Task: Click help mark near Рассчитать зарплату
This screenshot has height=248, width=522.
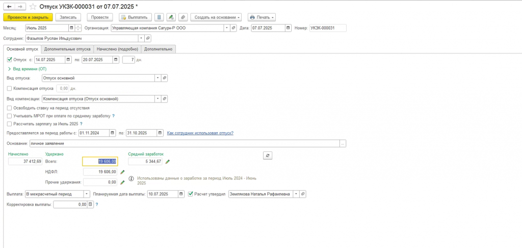Action: [81, 124]
